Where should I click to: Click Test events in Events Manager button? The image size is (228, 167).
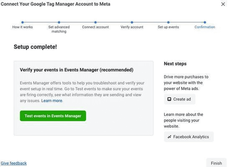pos(53,116)
